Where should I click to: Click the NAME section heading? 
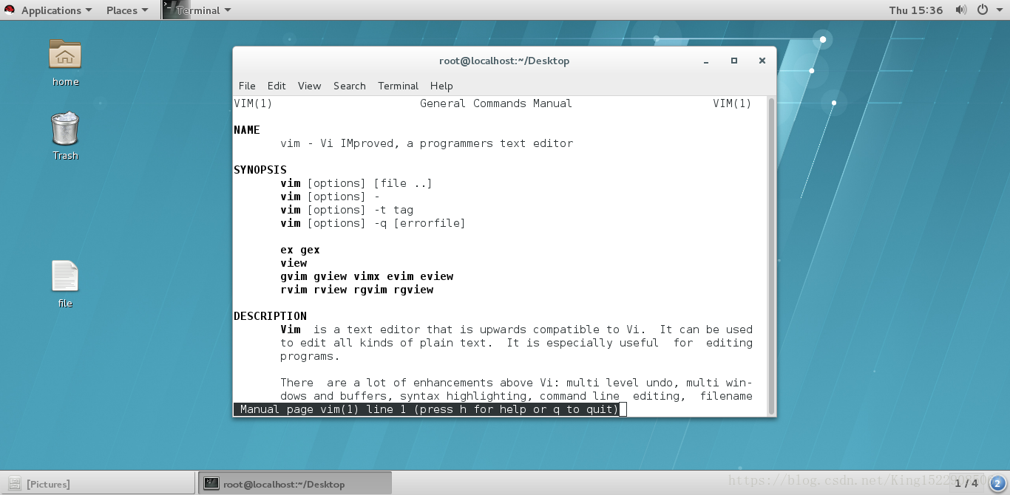(x=247, y=130)
